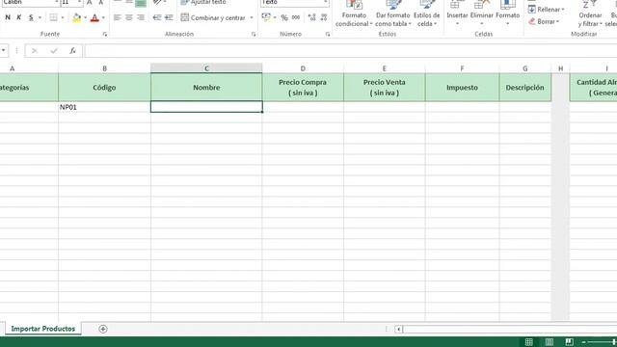Cancel formula entry (X icon)
Viewport: 617px width, 347px height.
pyautogui.click(x=35, y=51)
